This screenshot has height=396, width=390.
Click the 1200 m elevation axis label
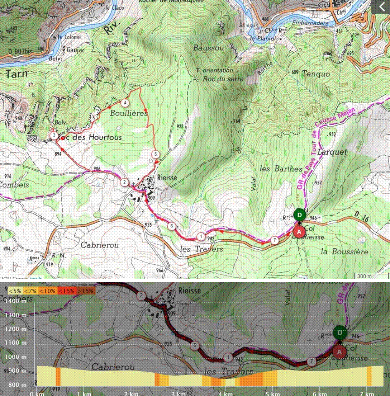(15, 329)
